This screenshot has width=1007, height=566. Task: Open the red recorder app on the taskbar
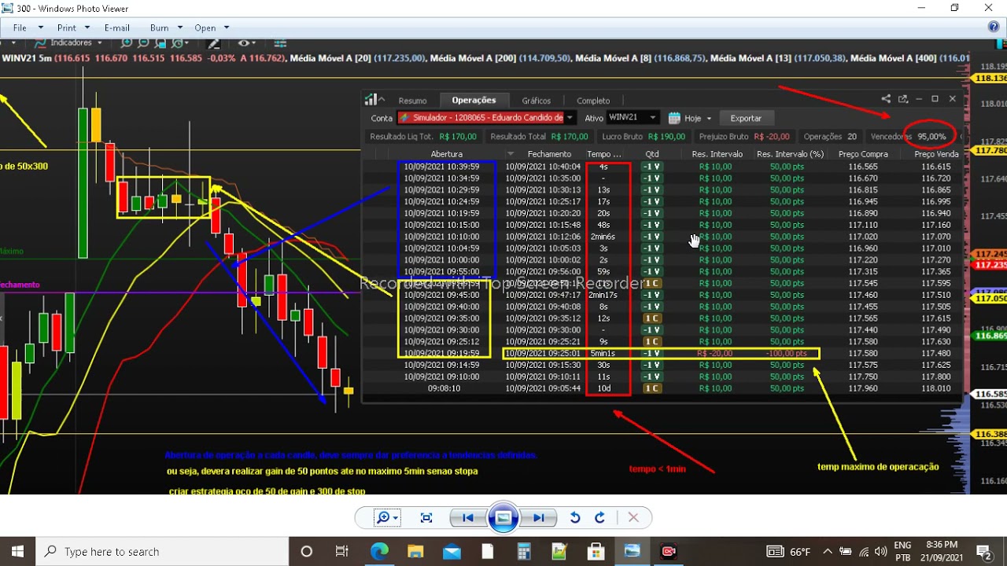[x=669, y=551]
